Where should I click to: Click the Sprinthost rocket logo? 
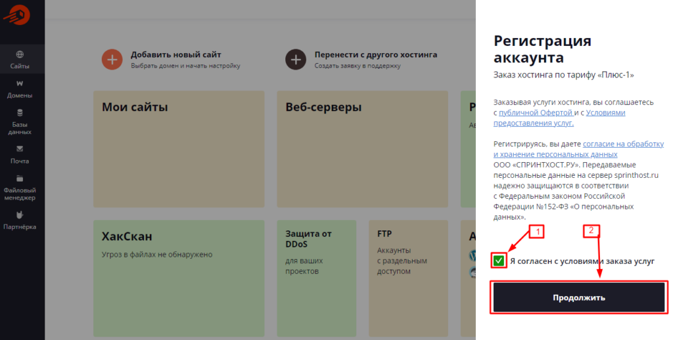point(16,14)
